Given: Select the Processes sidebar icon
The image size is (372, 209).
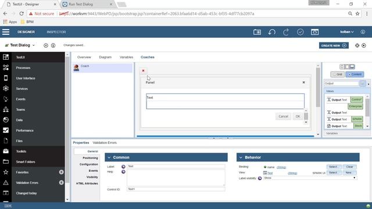Looking at the screenshot, I should point(6,67).
